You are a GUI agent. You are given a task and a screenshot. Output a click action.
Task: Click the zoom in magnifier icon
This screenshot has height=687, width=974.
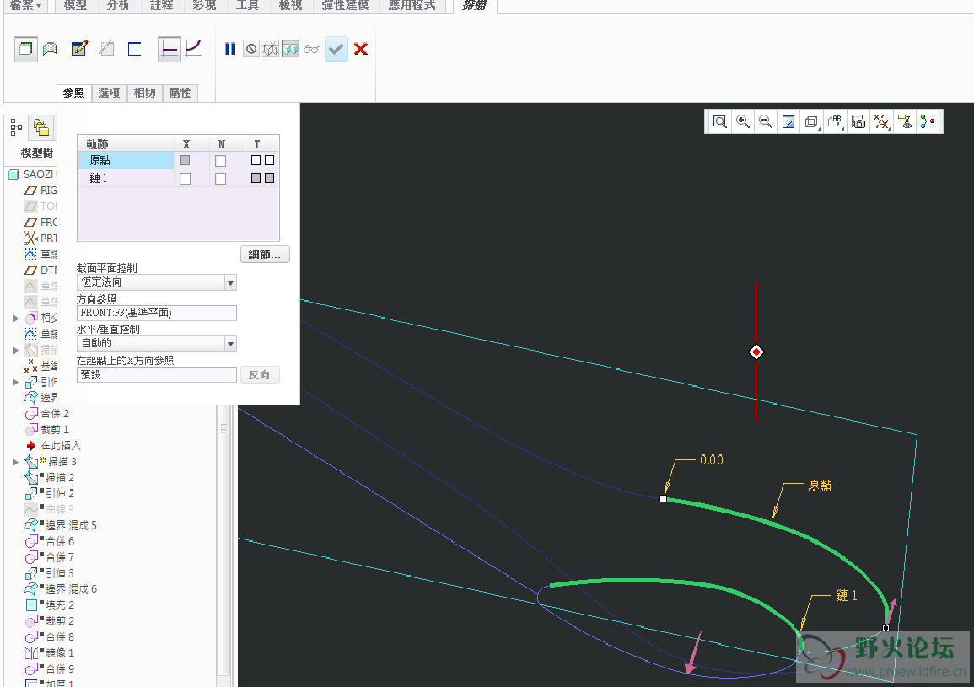[x=742, y=121]
